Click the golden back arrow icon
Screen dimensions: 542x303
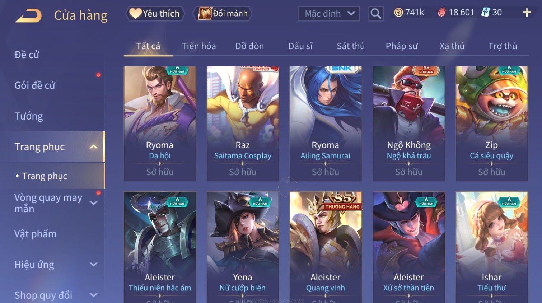pos(28,16)
